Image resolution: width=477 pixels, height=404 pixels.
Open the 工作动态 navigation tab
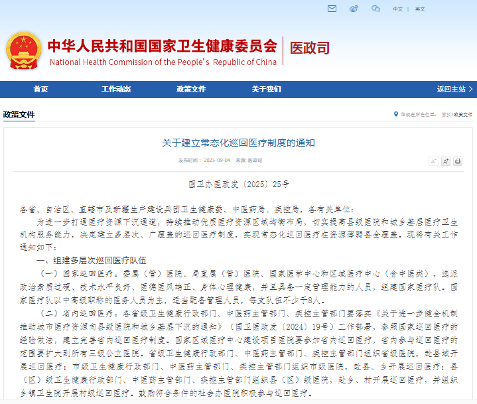click(x=116, y=89)
